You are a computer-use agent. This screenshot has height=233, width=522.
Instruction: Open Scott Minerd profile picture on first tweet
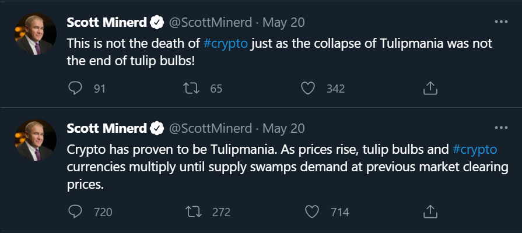[x=36, y=34]
